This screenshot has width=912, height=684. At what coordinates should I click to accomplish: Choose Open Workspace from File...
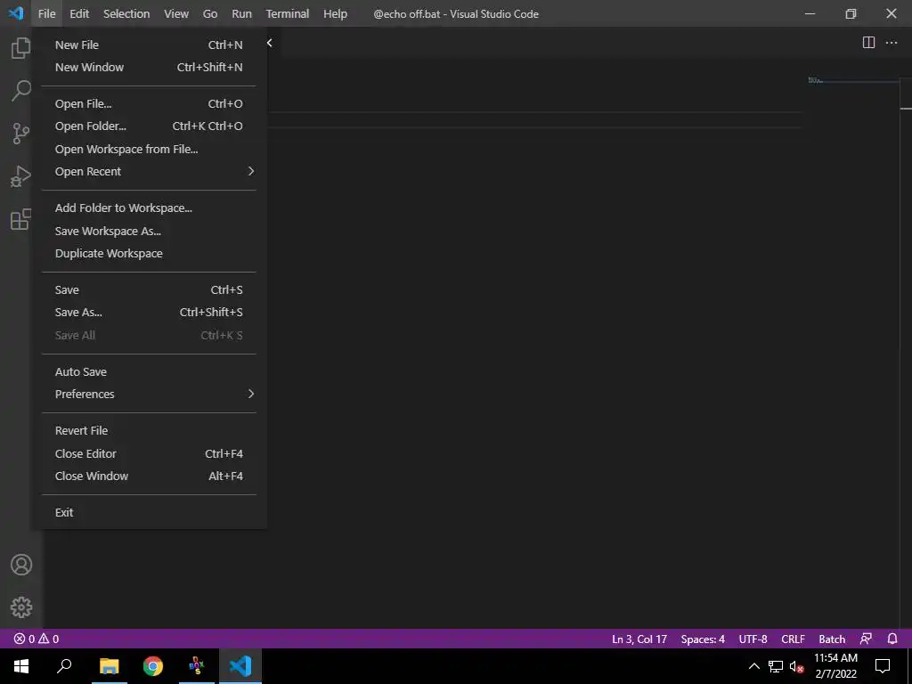(x=149, y=149)
